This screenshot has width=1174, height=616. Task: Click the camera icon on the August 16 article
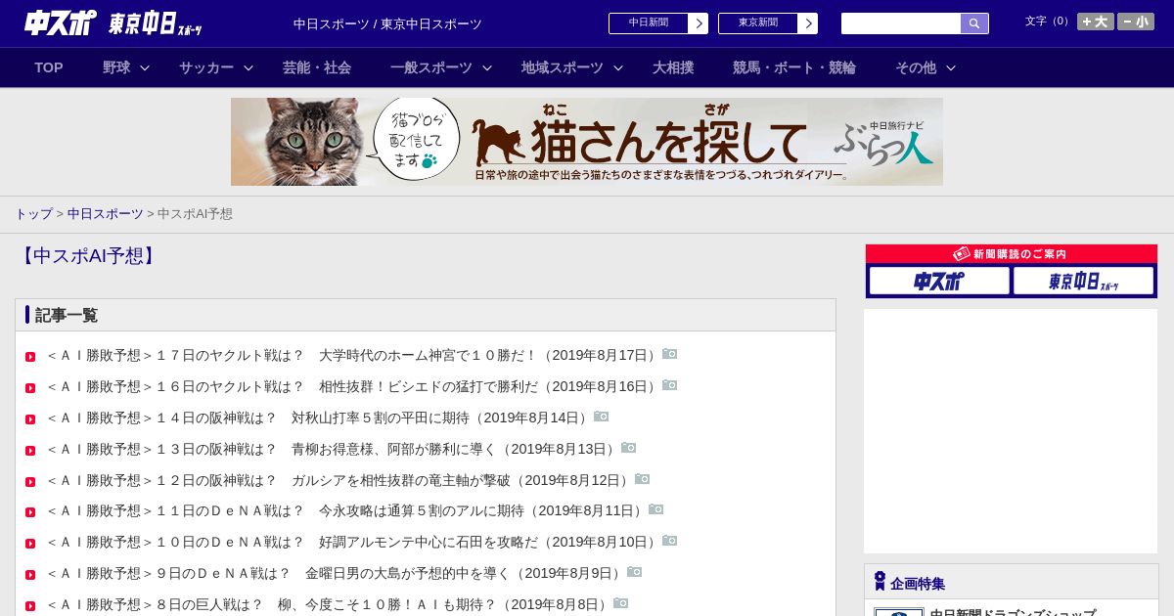point(670,385)
